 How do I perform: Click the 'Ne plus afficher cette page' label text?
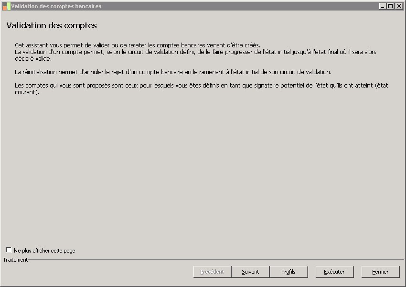(44, 251)
